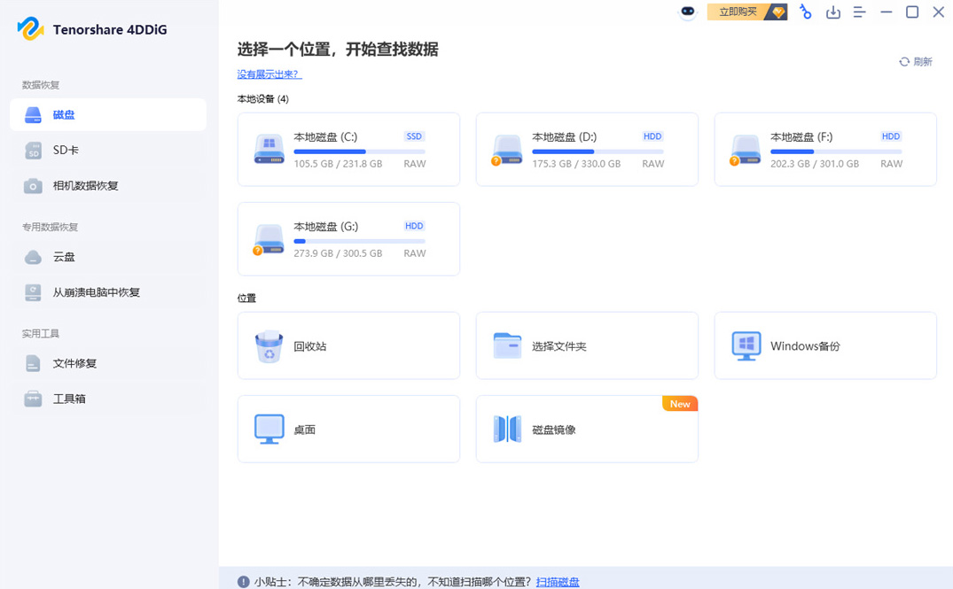Choose the 选择文件夹 folder icon

(x=507, y=346)
